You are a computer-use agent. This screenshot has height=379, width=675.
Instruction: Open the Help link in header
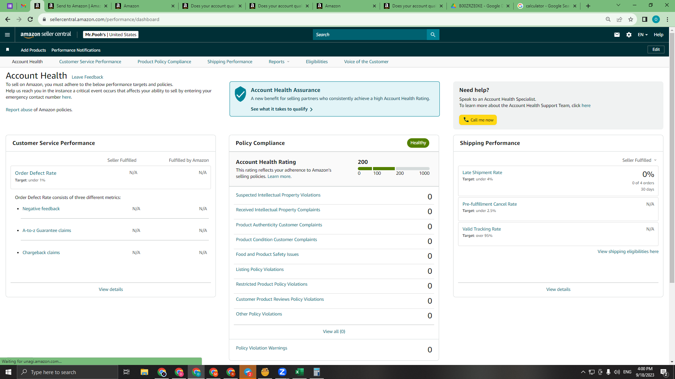658,35
